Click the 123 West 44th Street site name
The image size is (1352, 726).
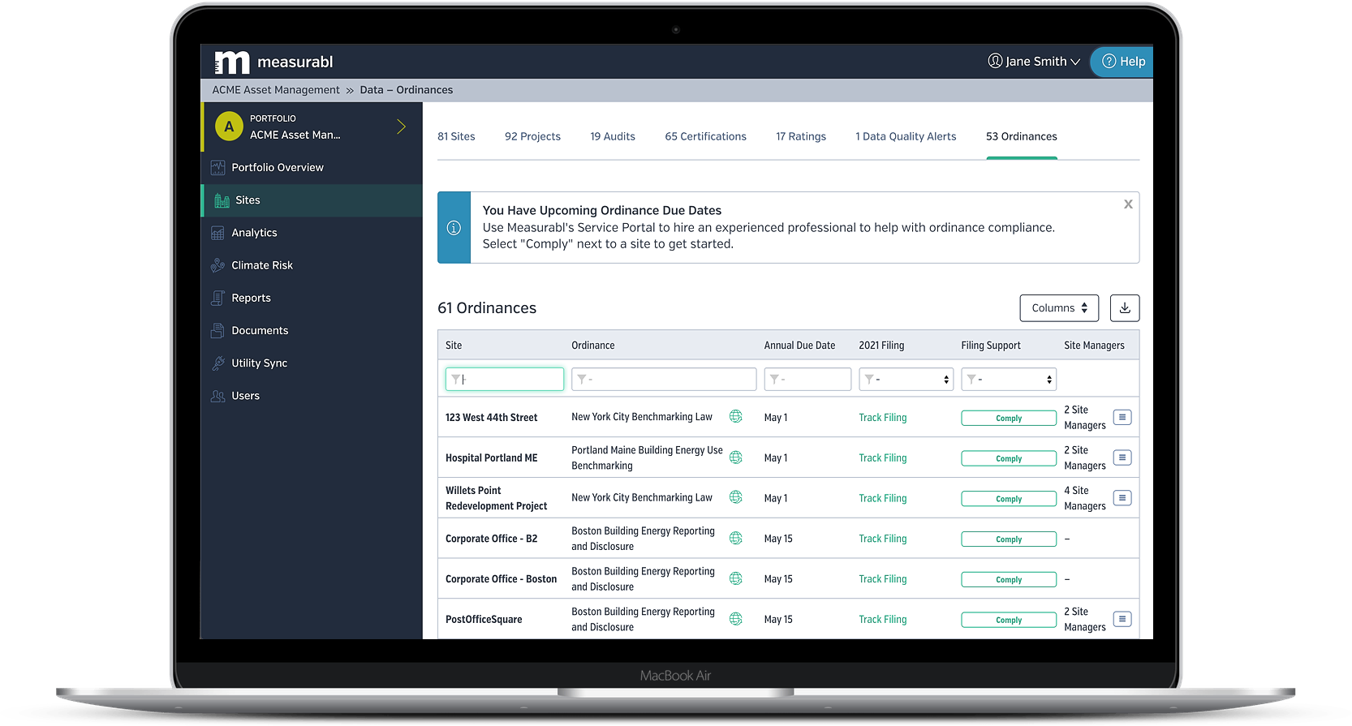tap(491, 418)
